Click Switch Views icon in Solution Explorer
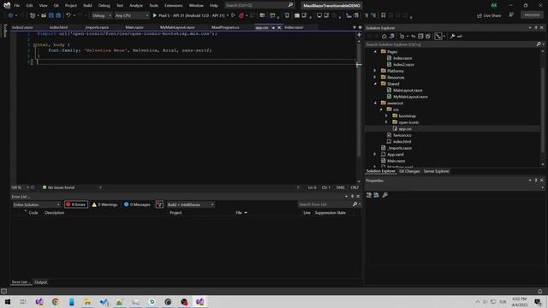 coord(392,36)
